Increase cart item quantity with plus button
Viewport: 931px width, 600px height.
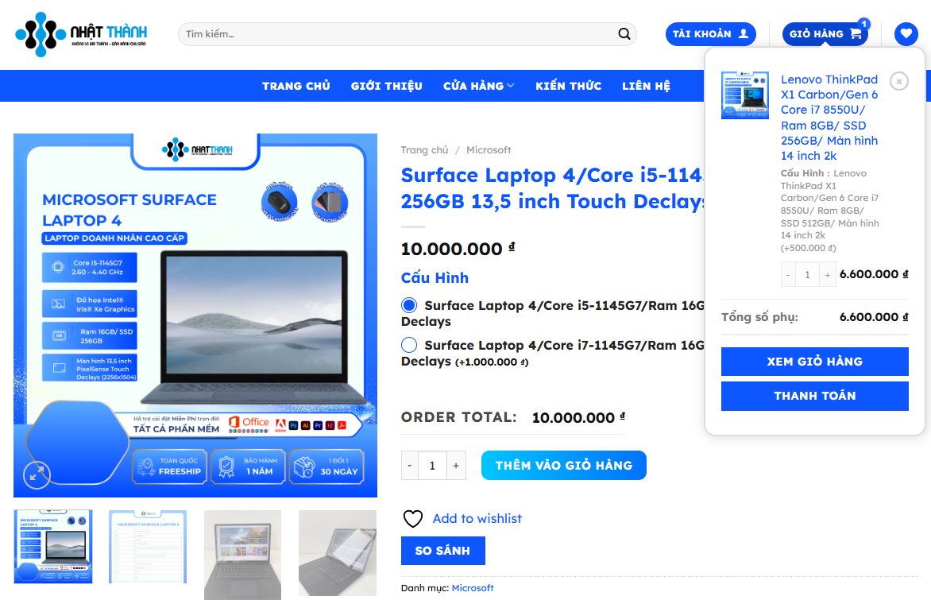pyautogui.click(x=828, y=274)
